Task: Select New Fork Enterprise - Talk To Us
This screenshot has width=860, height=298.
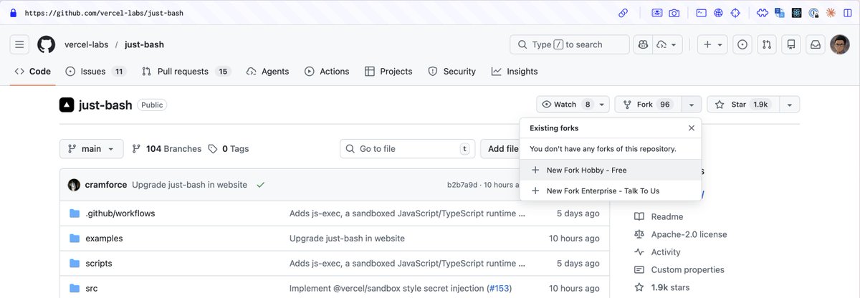Action: (x=610, y=191)
